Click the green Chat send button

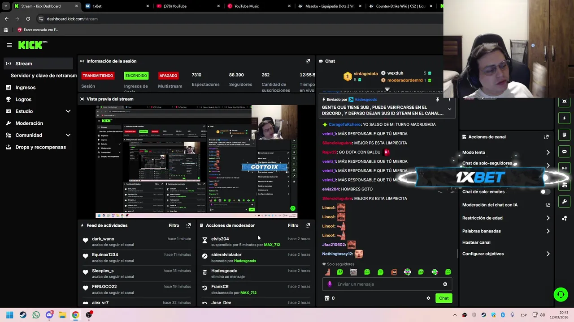click(x=444, y=298)
